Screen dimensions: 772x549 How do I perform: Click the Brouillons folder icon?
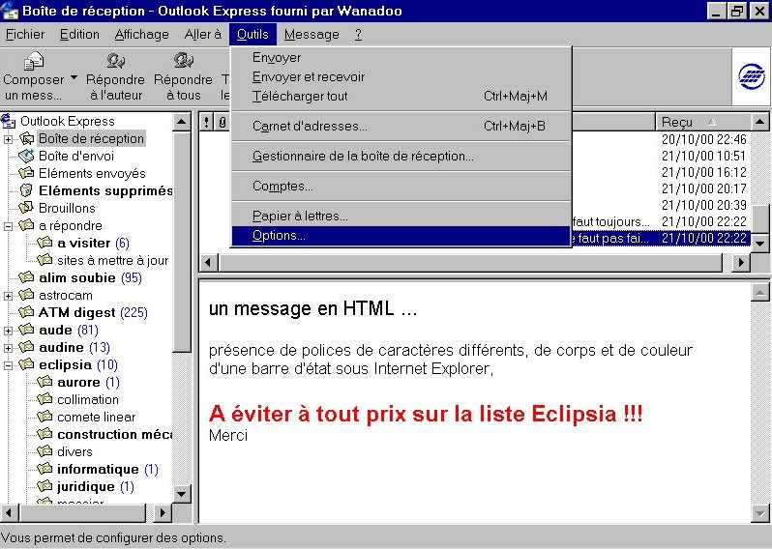point(26,208)
